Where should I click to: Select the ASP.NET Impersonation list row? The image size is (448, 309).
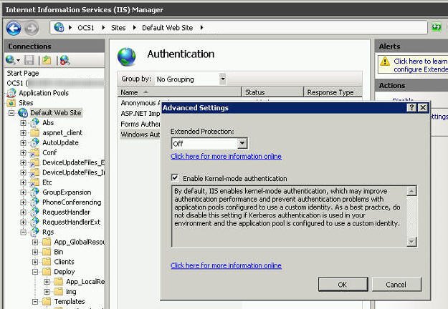click(140, 114)
